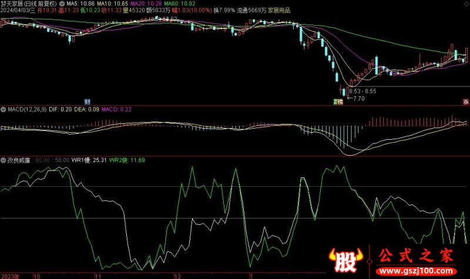Viewport: 470px width, 279px height.
Task: Click the WR1慢 indicator value label
Action: point(88,160)
